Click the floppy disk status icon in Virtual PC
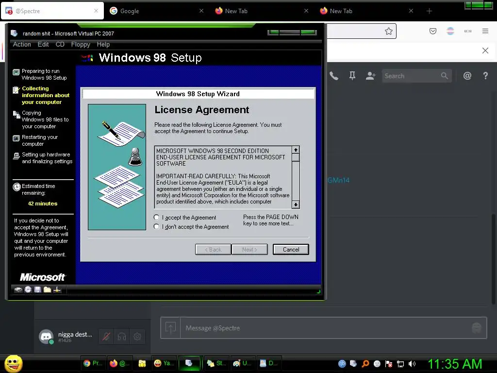The height and width of the screenshot is (373, 497). point(37,289)
